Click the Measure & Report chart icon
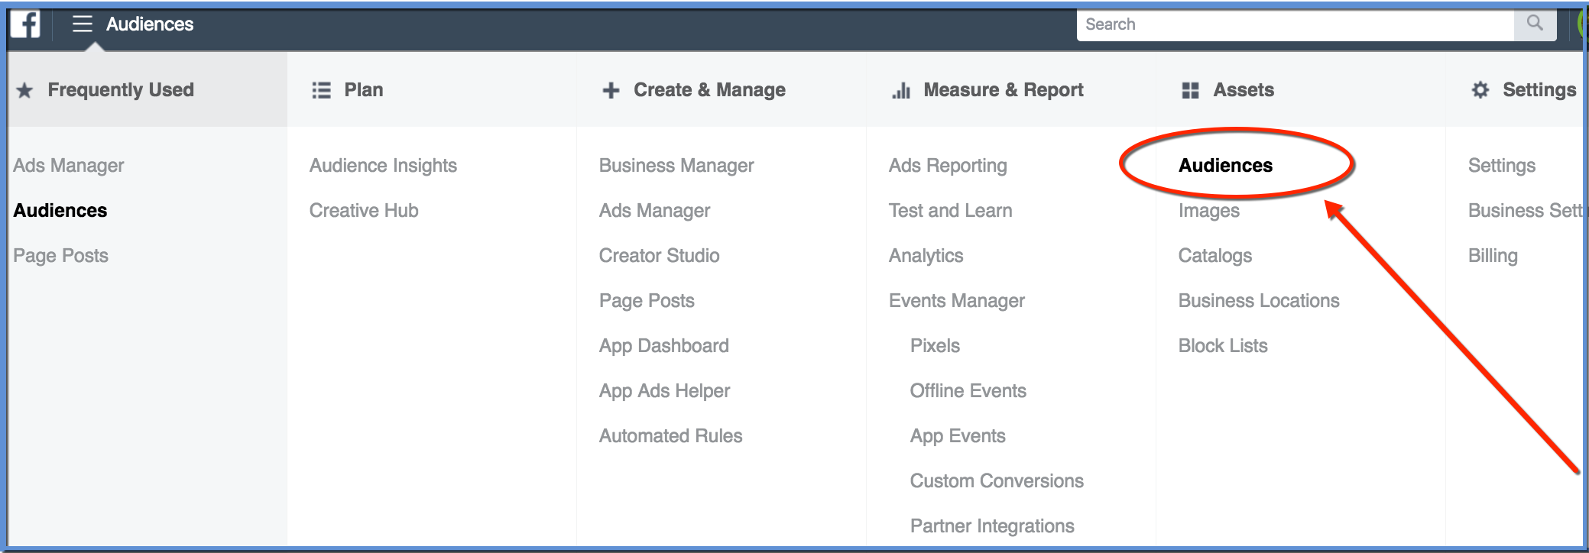Image resolution: width=1589 pixels, height=553 pixels. coord(901,91)
